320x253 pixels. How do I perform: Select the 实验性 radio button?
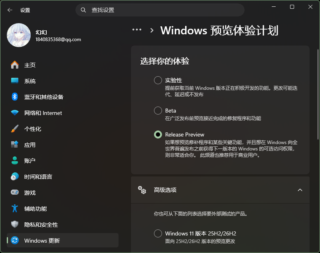pyautogui.click(x=158, y=80)
